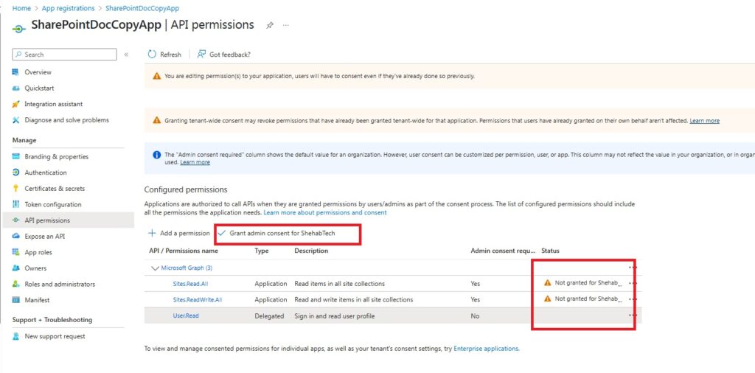Open the ellipsis menu next to page title
Screen dimensions: 755x373
(286, 26)
